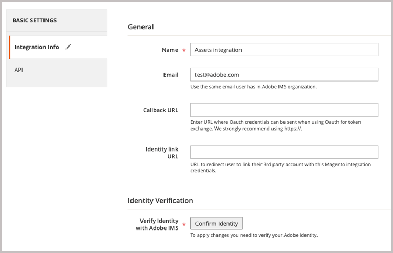Click the General section heading
The height and width of the screenshot is (253, 393).
click(x=141, y=27)
